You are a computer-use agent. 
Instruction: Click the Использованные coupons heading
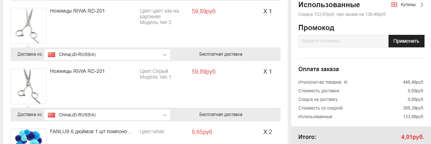point(329,5)
